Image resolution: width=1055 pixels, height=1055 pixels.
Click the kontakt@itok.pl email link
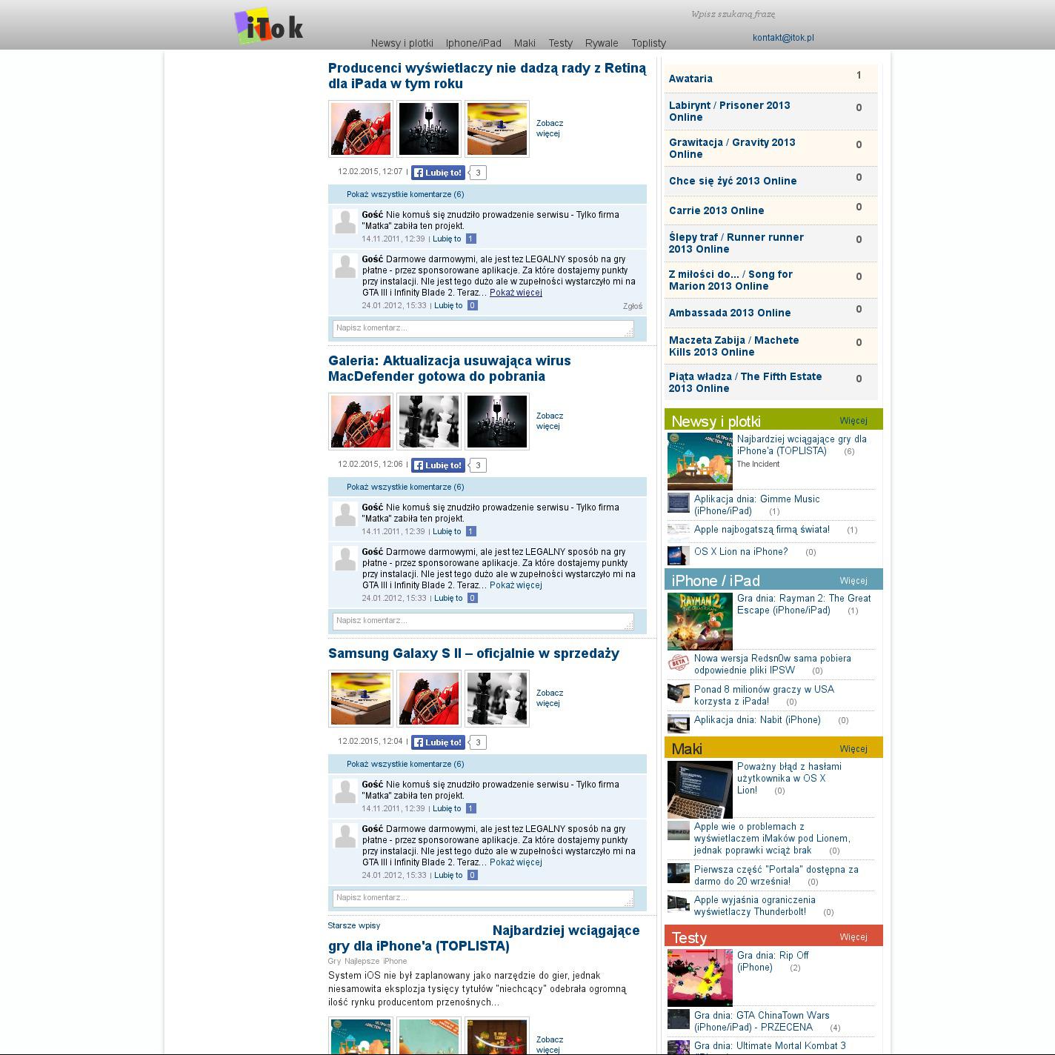pyautogui.click(x=783, y=38)
